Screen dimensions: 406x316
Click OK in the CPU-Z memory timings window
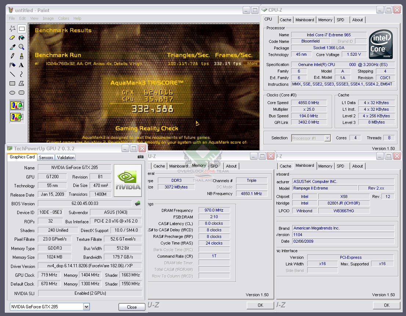pyautogui.click(x=261, y=305)
